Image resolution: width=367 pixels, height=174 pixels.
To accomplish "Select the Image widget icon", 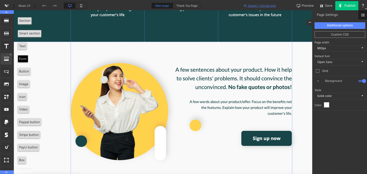I will pos(6,84).
